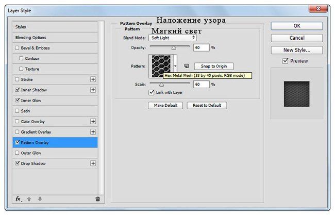Click the New Style... button
The height and width of the screenshot is (215, 335).
(x=297, y=50)
